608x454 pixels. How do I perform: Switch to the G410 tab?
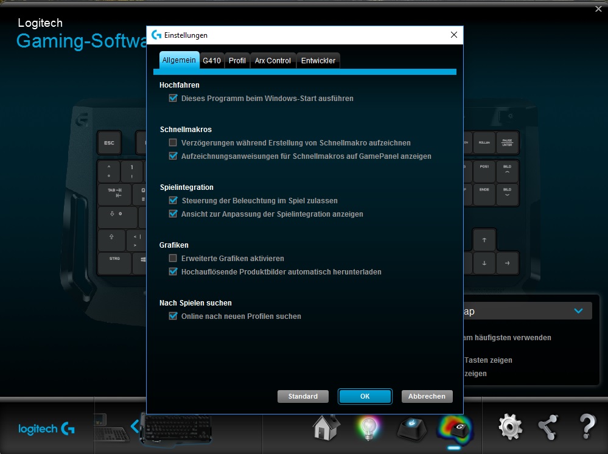[x=212, y=61]
